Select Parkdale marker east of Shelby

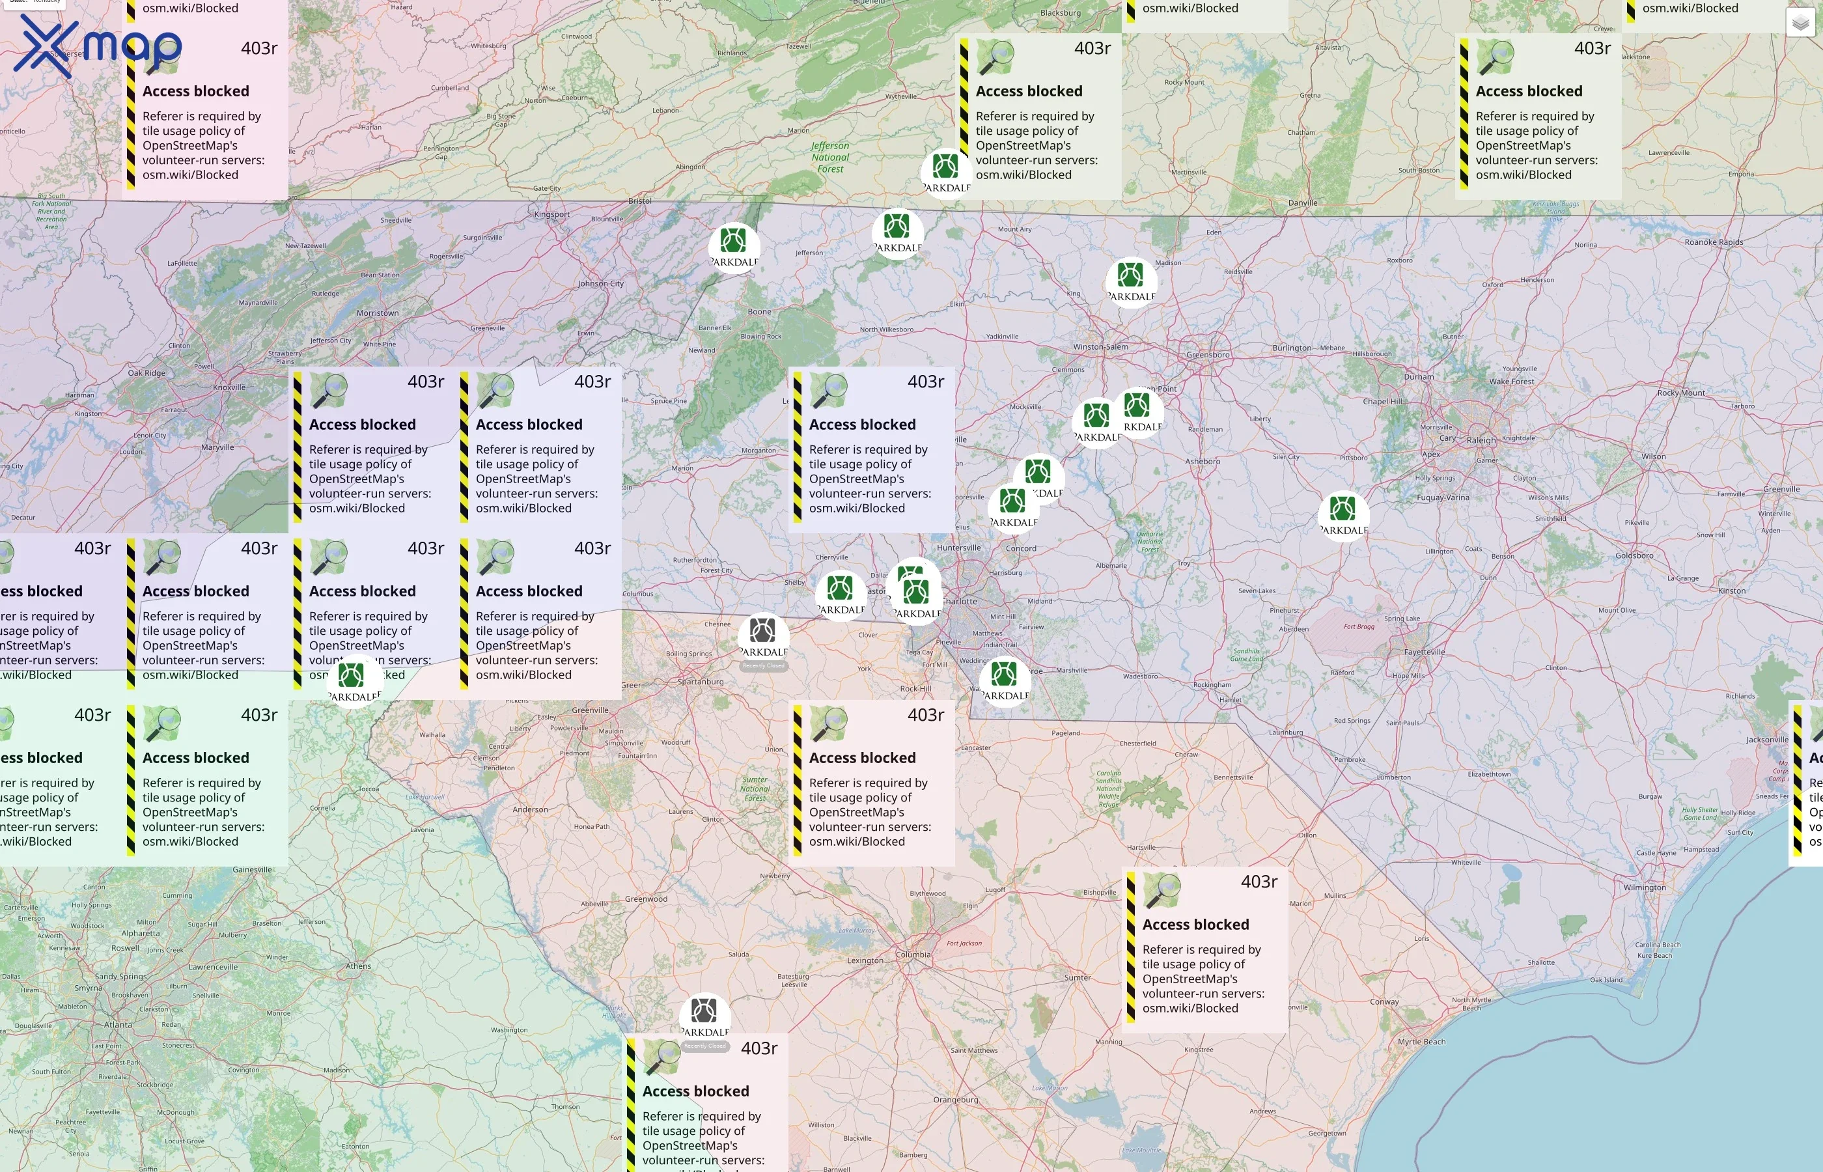pyautogui.click(x=841, y=595)
